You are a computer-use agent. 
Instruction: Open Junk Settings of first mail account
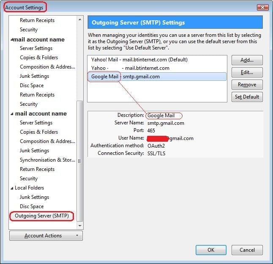point(34,76)
